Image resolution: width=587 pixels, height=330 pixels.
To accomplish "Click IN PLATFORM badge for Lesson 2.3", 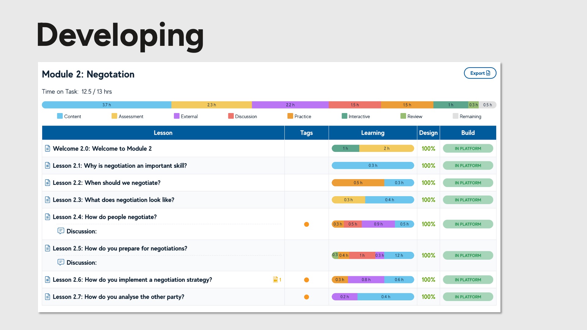I will [x=468, y=200].
